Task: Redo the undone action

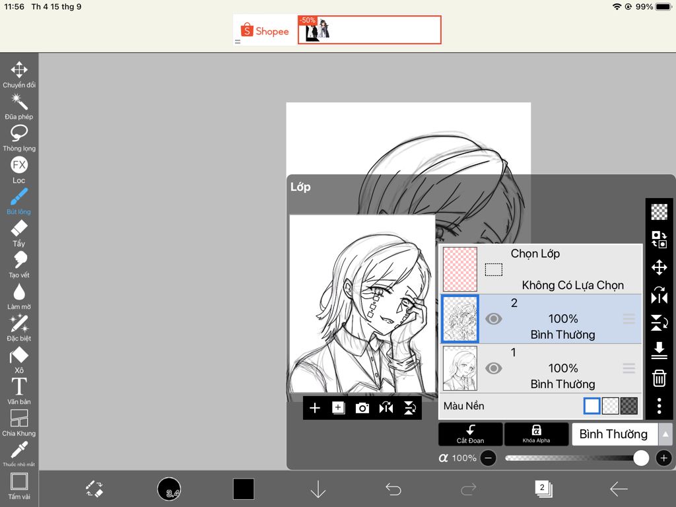Action: pyautogui.click(x=468, y=489)
